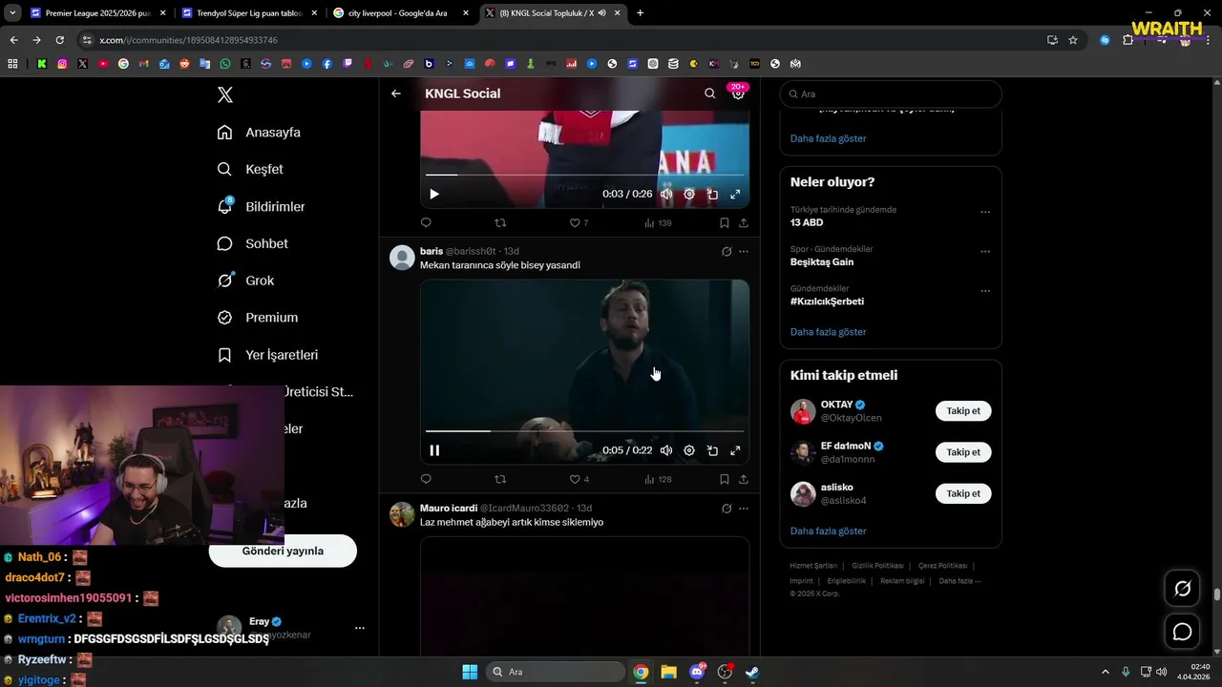The height and width of the screenshot is (687, 1222).
Task: Seek the top video progress bar
Action: click(x=584, y=175)
